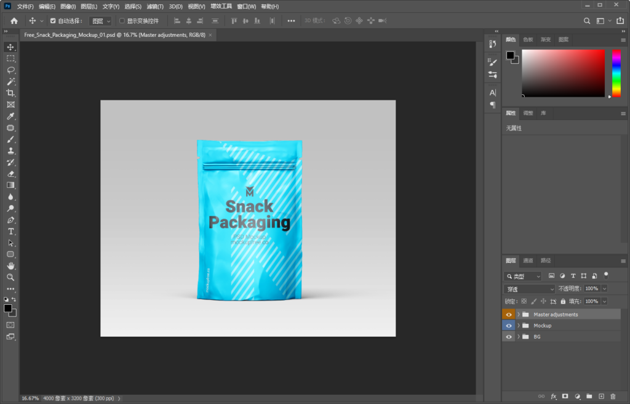The width and height of the screenshot is (630, 404).
Task: Switch to the 色板 tab
Action: point(528,39)
